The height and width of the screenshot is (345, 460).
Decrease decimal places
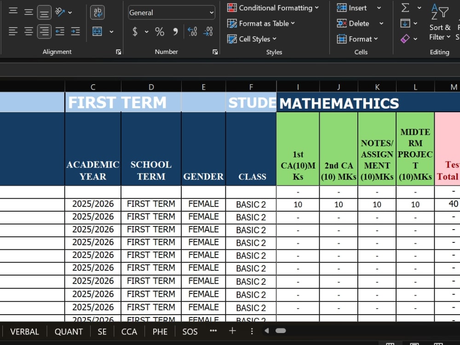tap(208, 31)
